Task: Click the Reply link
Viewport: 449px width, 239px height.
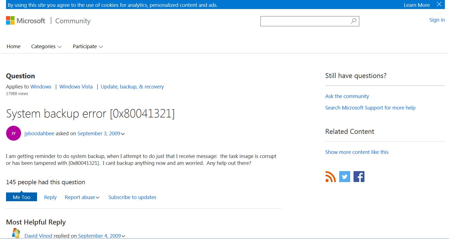Action: click(x=50, y=197)
